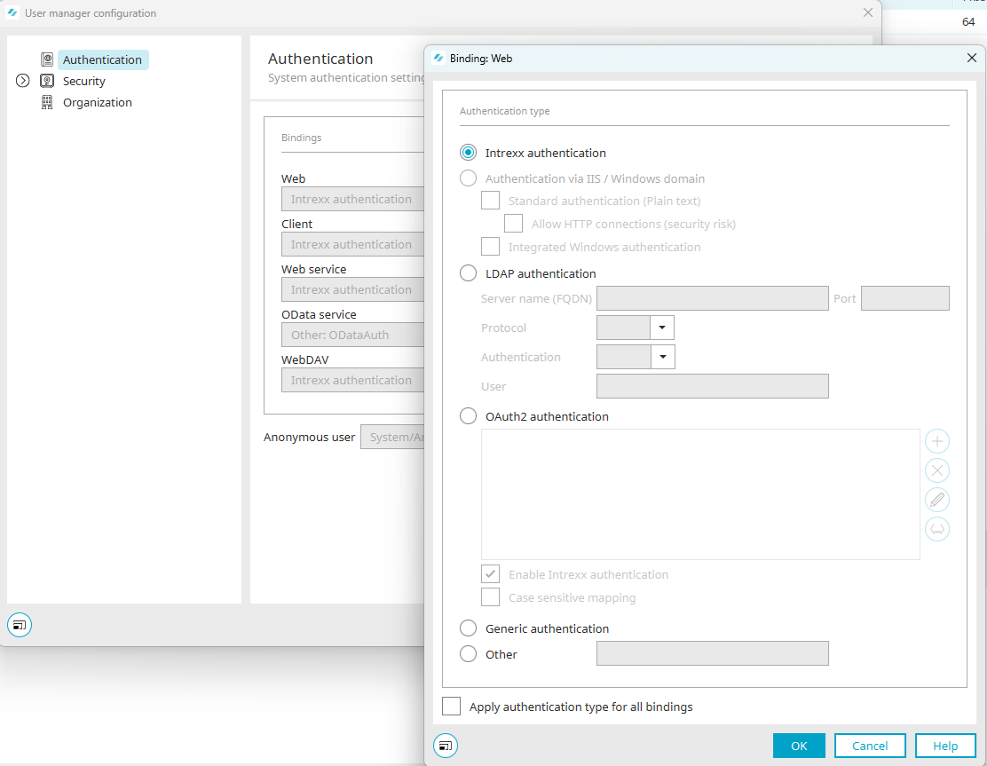Image resolution: width=987 pixels, height=766 pixels.
Task: Cancel the Binding: Web dialog
Action: [870, 746]
